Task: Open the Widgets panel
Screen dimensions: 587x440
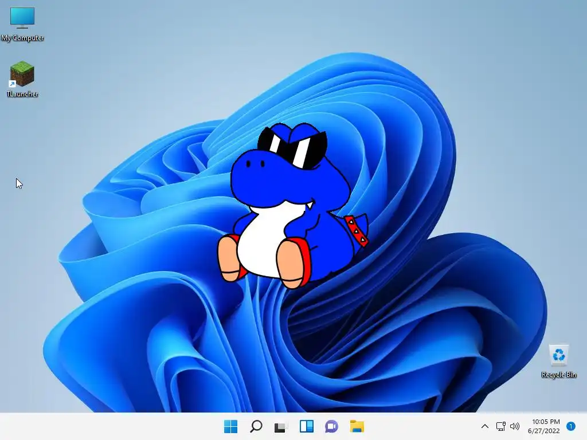Action: pyautogui.click(x=307, y=426)
